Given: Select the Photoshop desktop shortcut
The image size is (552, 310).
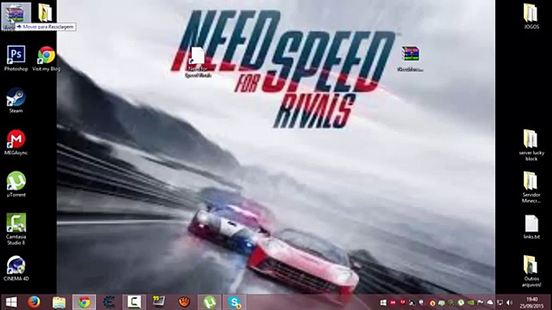Looking at the screenshot, I should (16, 59).
